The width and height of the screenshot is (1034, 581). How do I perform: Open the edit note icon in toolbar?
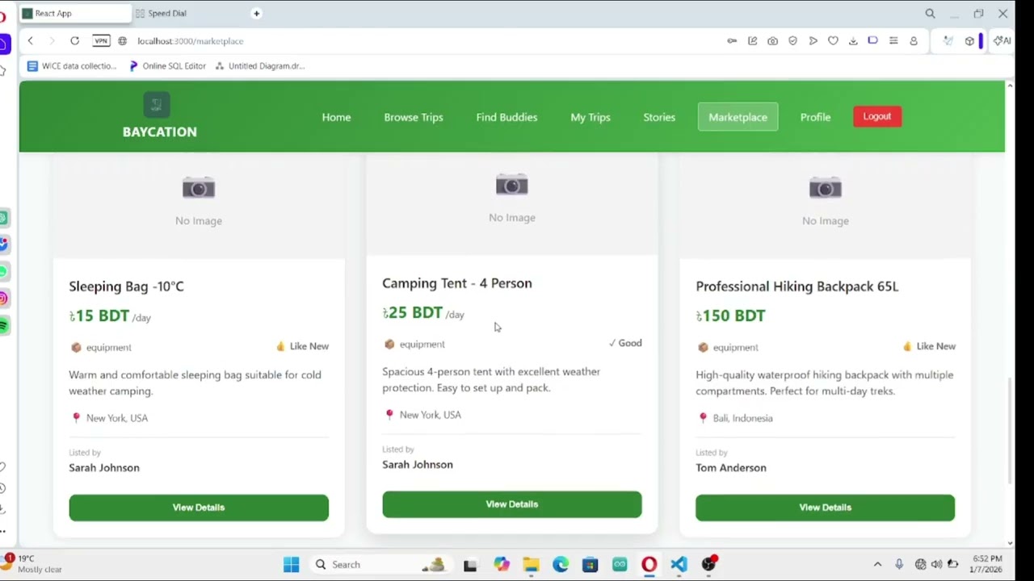[752, 40]
